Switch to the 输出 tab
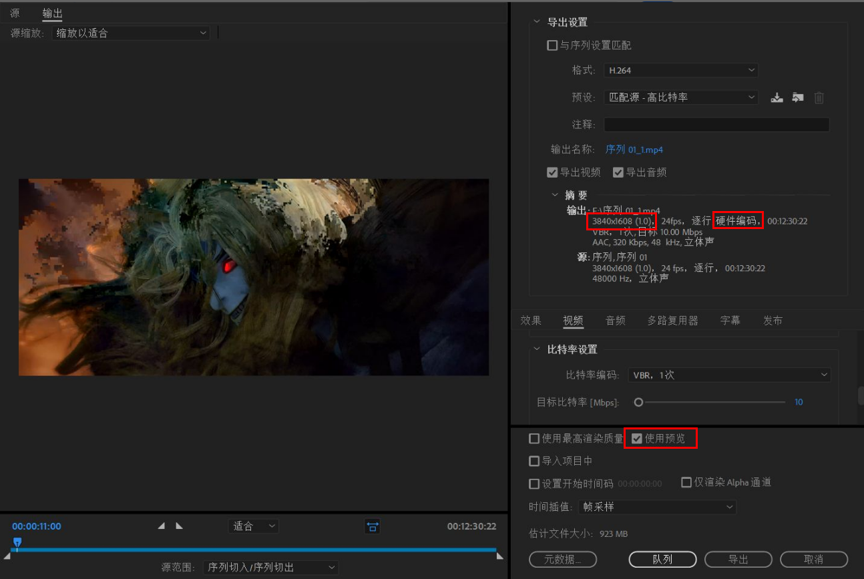The height and width of the screenshot is (579, 864). [x=52, y=13]
